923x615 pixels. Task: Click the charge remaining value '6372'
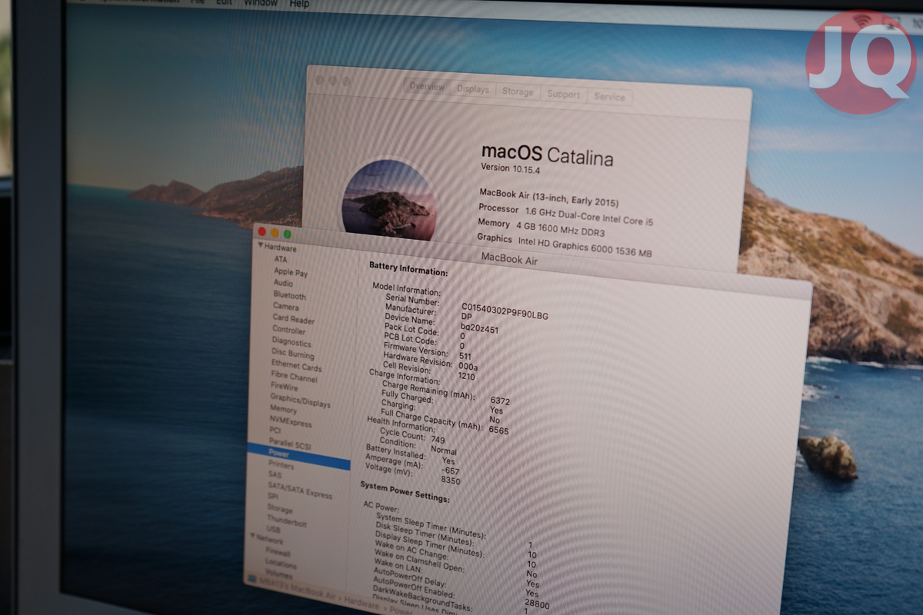[x=500, y=401]
